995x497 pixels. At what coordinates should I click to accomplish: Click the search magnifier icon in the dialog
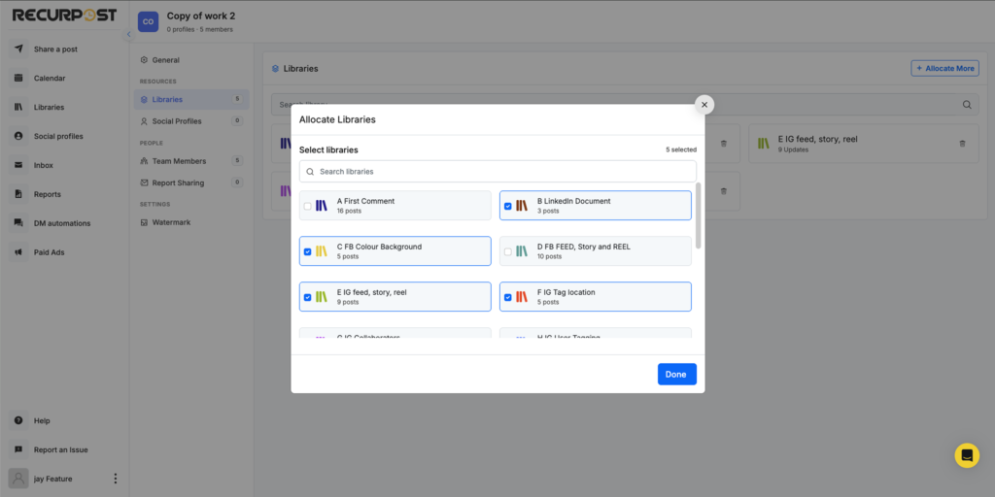point(310,172)
